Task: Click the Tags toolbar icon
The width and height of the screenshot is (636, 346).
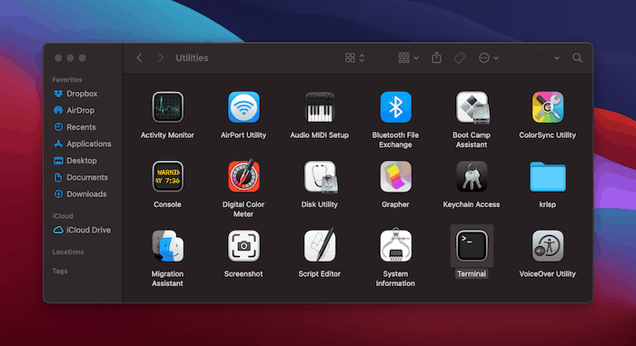Action: pyautogui.click(x=459, y=58)
